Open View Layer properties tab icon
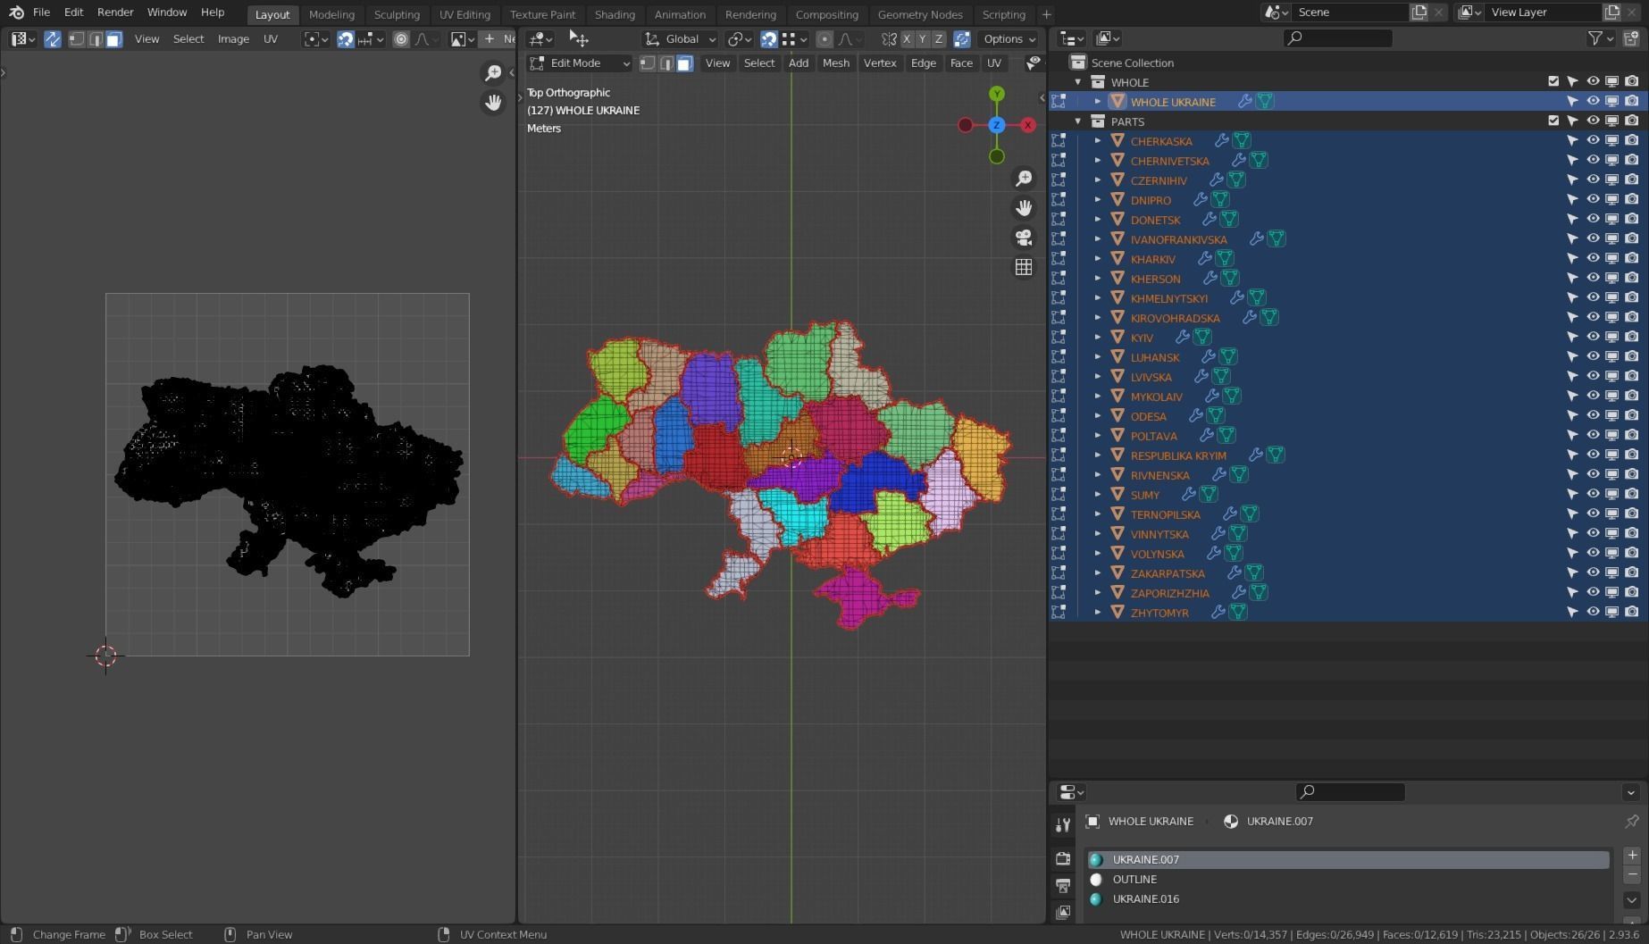 pos(1063,912)
